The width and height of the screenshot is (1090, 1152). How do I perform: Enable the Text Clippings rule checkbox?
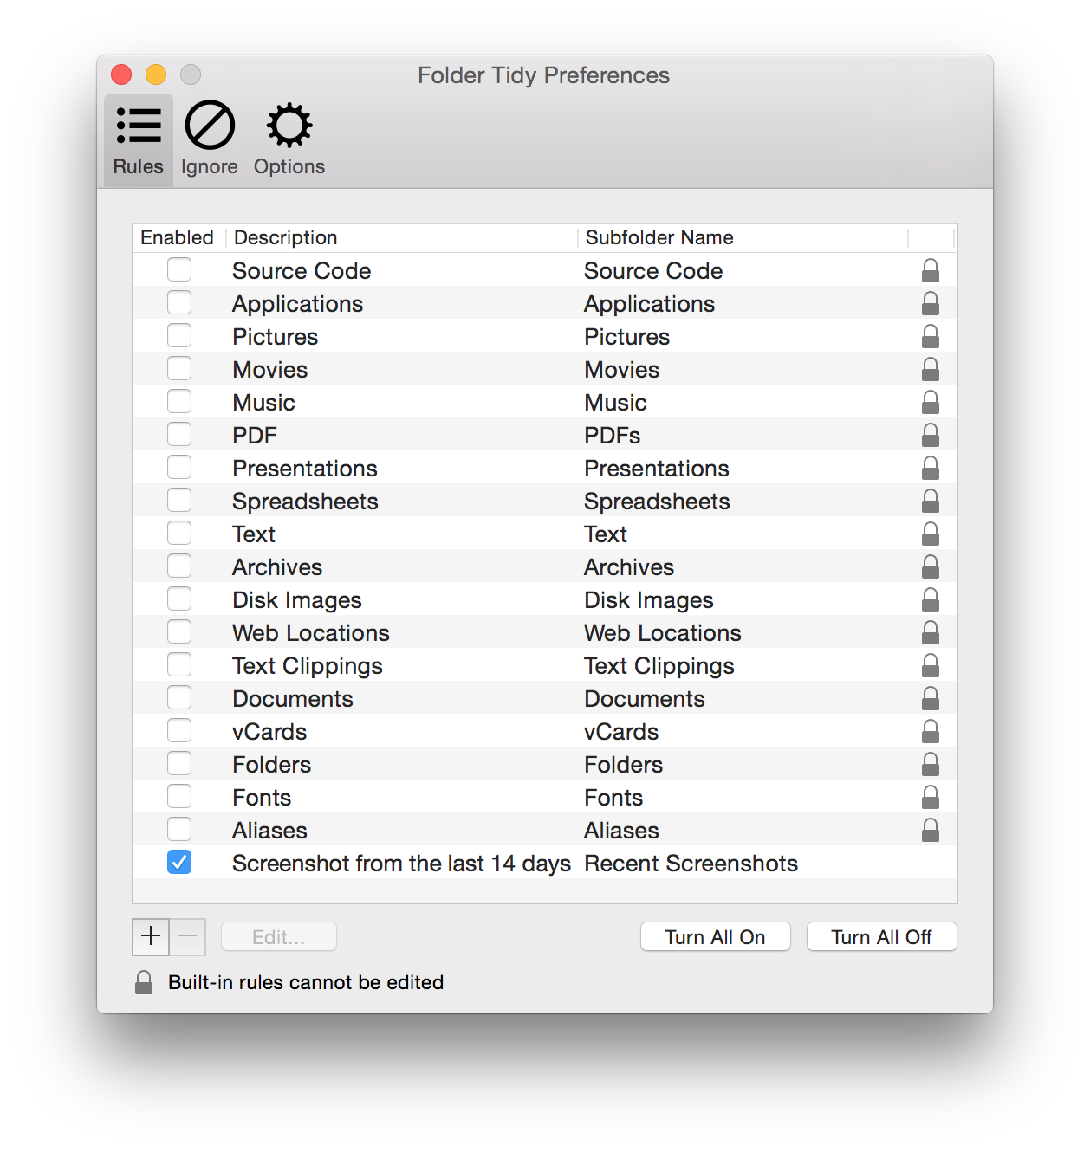click(179, 664)
